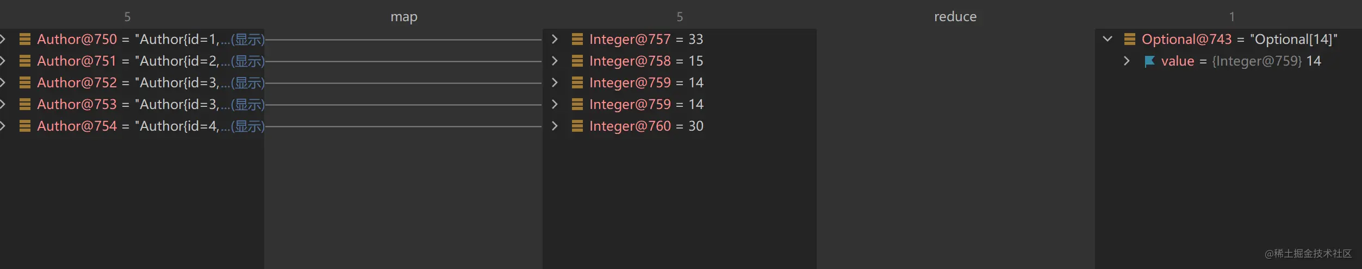Viewport: 1362px width, 269px height.
Task: Select the Author@753 entry text
Action: coord(77,104)
